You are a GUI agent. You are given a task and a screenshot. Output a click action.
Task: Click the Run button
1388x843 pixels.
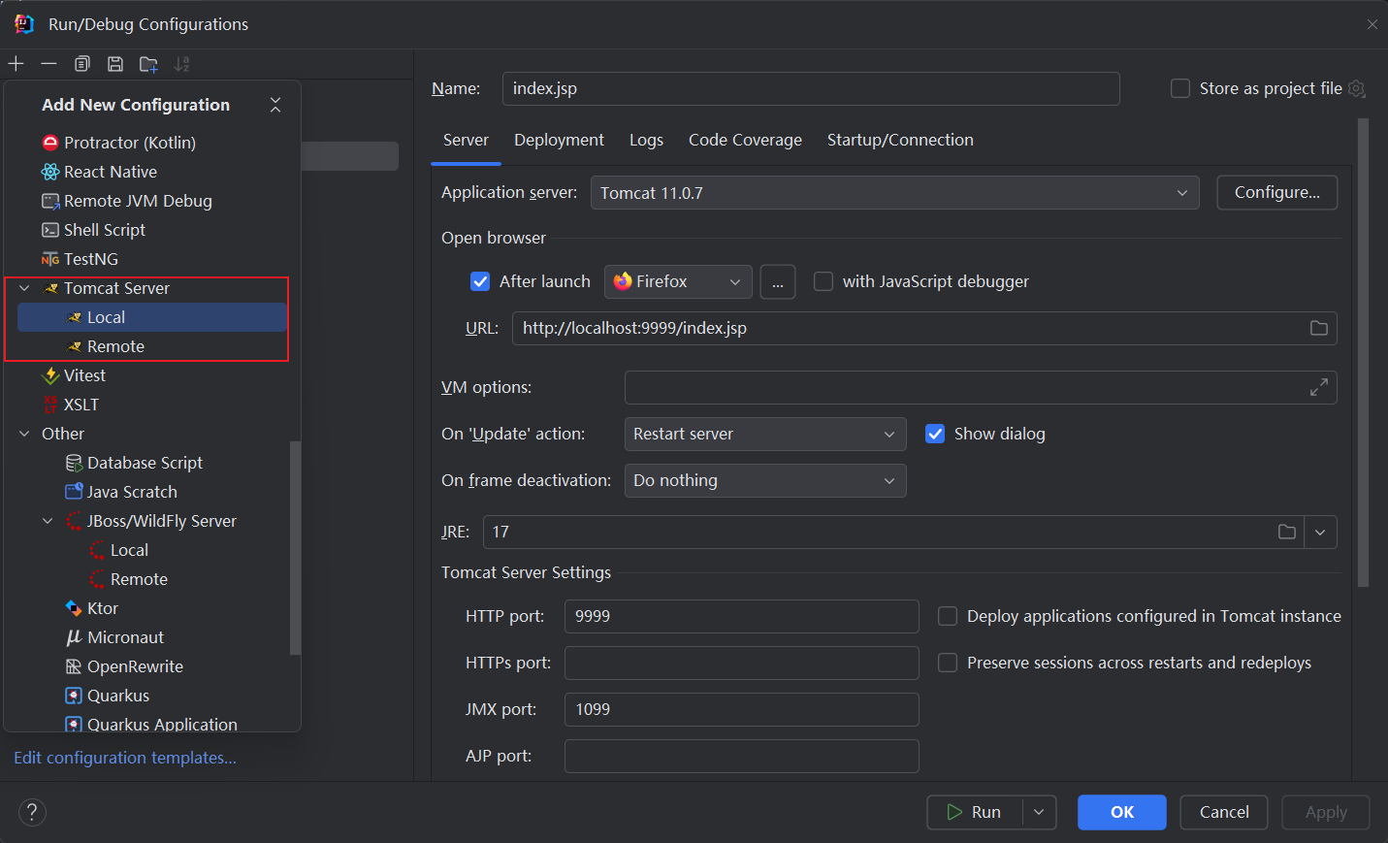click(975, 812)
